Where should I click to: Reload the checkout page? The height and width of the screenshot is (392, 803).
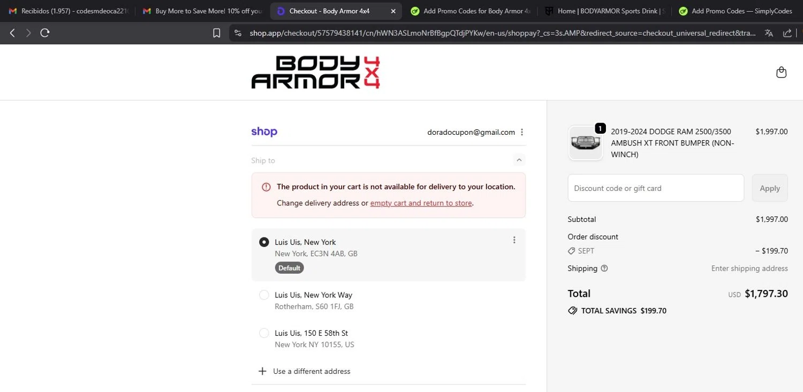(x=45, y=33)
